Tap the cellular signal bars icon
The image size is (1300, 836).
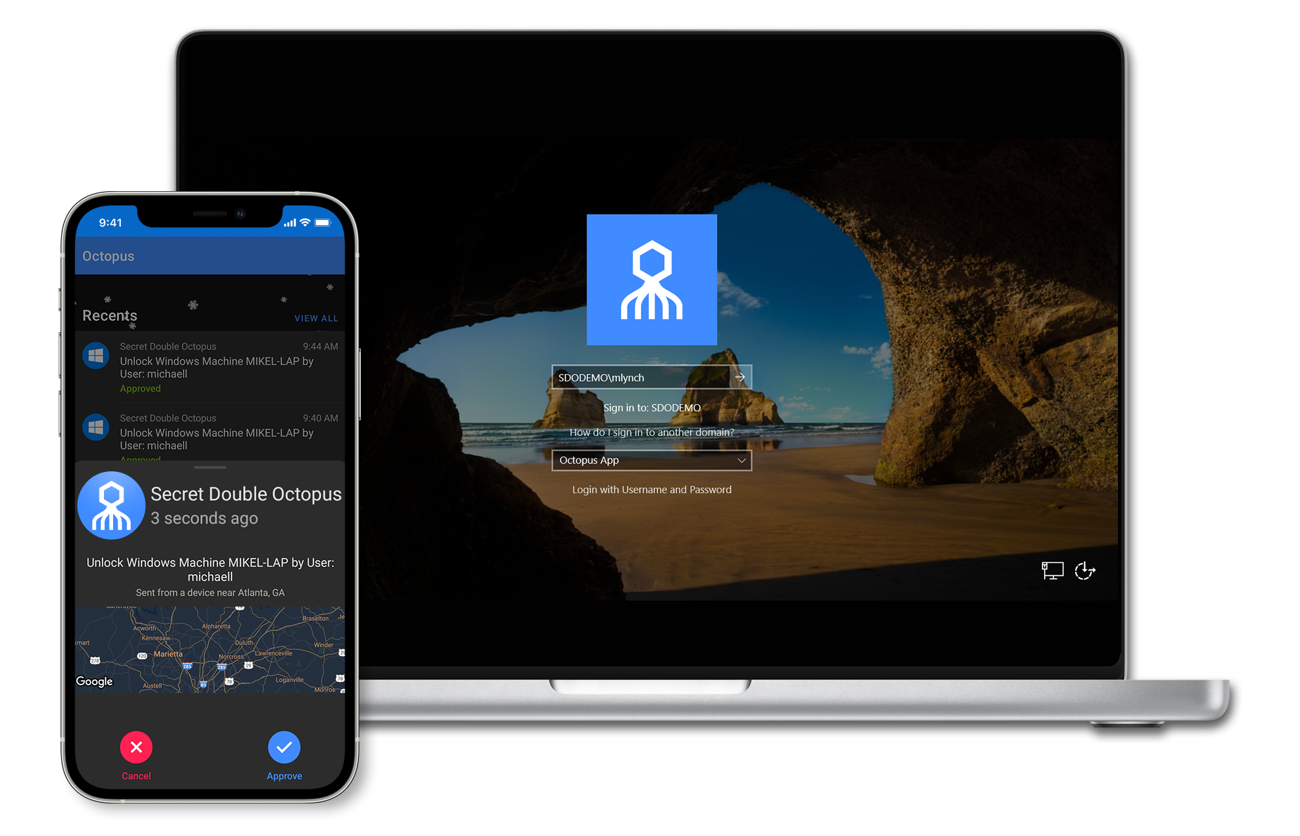coord(290,223)
